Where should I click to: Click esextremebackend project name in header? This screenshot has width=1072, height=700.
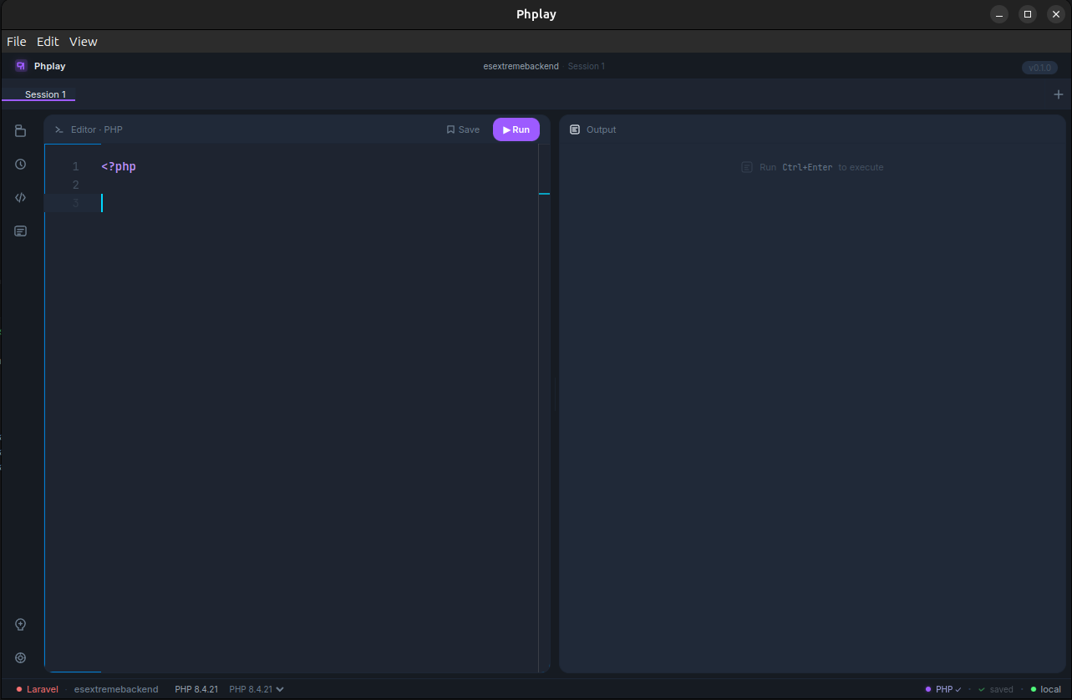coord(521,66)
